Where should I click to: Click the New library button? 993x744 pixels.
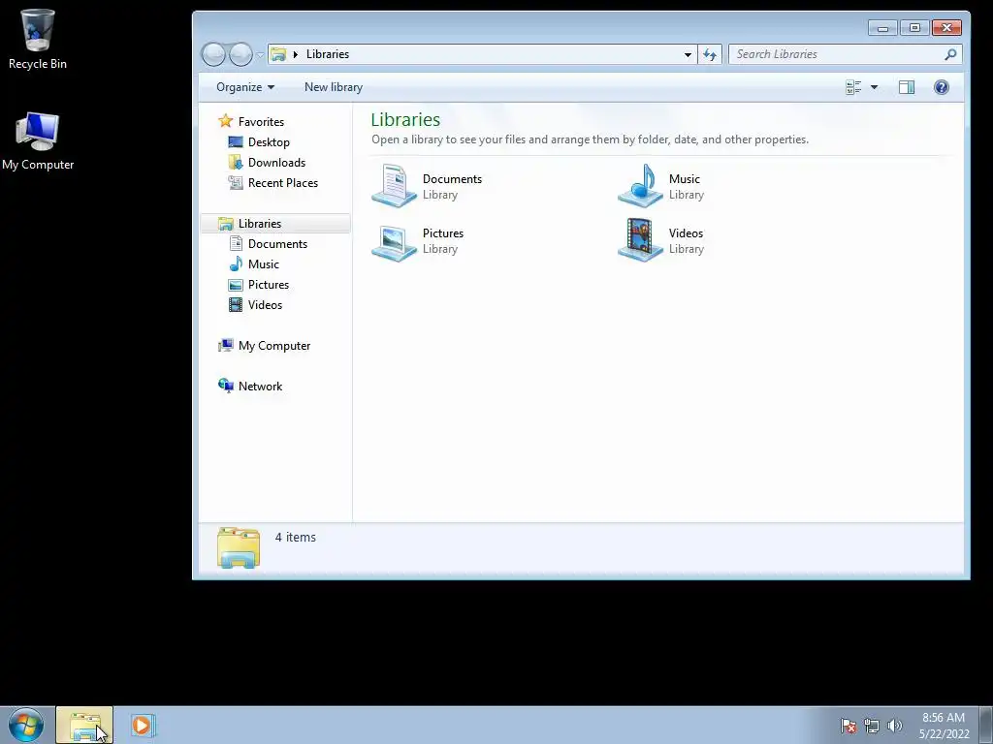[334, 87]
